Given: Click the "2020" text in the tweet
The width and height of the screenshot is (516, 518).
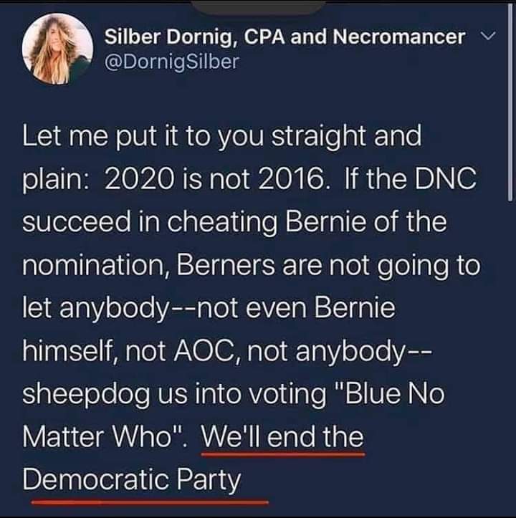Looking at the screenshot, I should [140, 179].
